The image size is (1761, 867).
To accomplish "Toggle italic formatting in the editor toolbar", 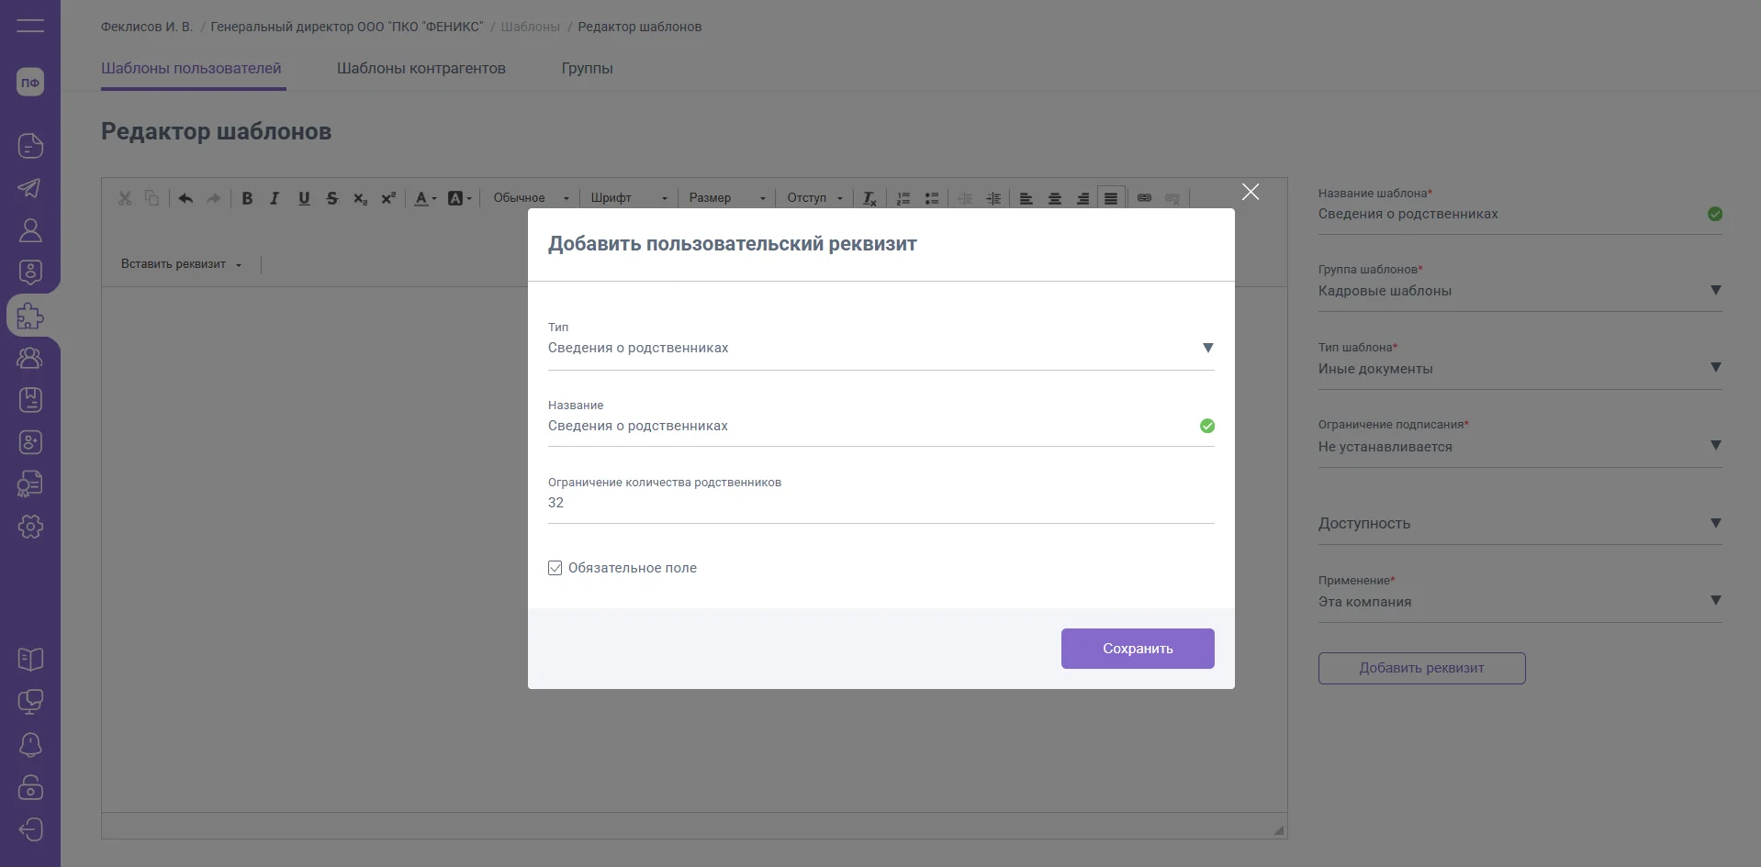I will [x=275, y=198].
